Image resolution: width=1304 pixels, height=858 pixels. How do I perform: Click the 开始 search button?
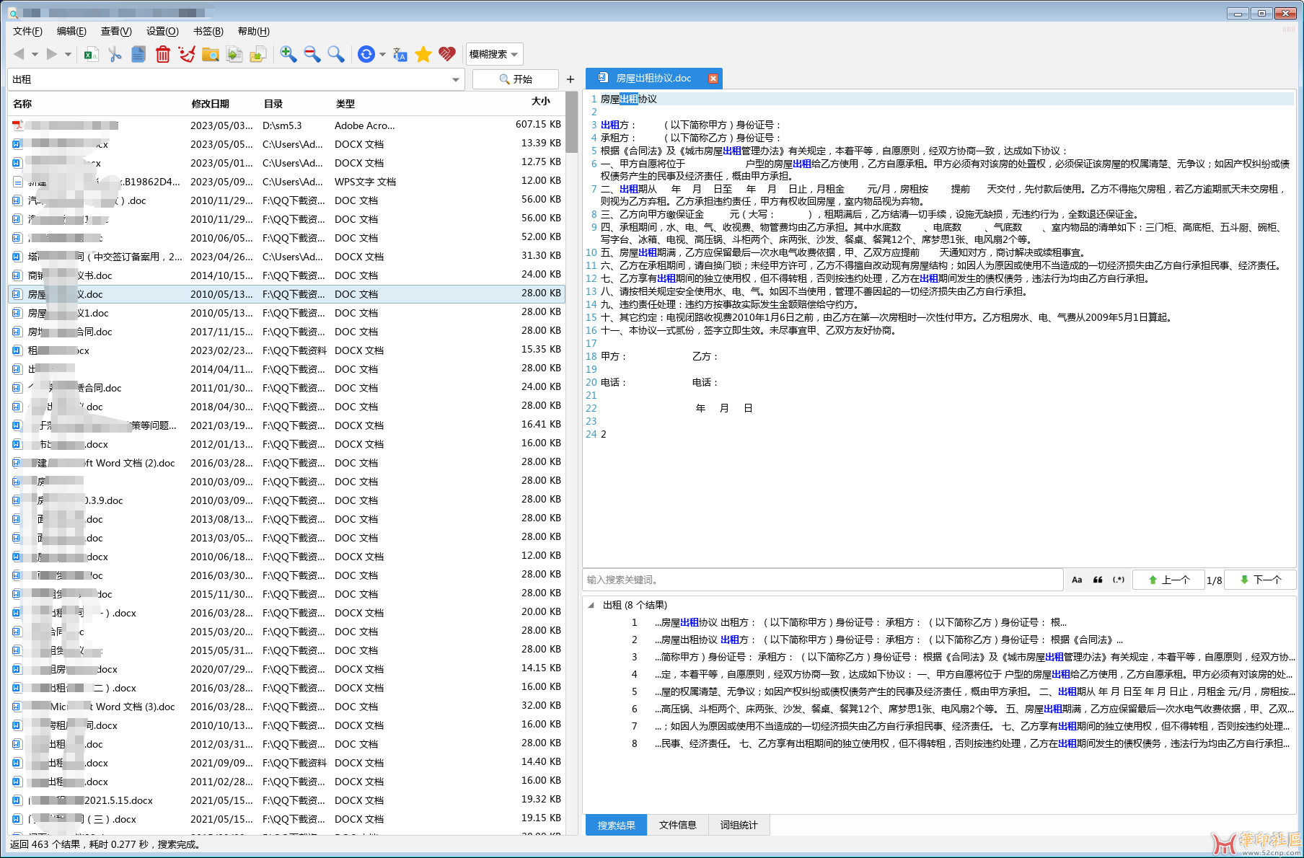(x=515, y=79)
